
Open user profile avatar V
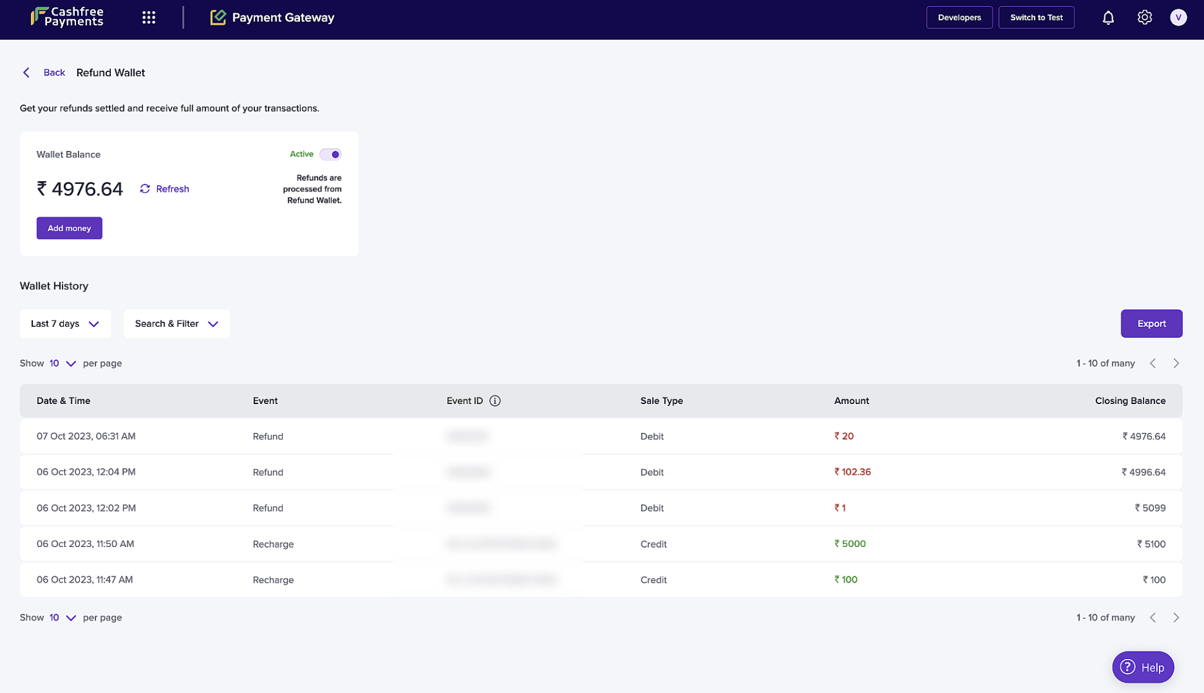point(1178,17)
